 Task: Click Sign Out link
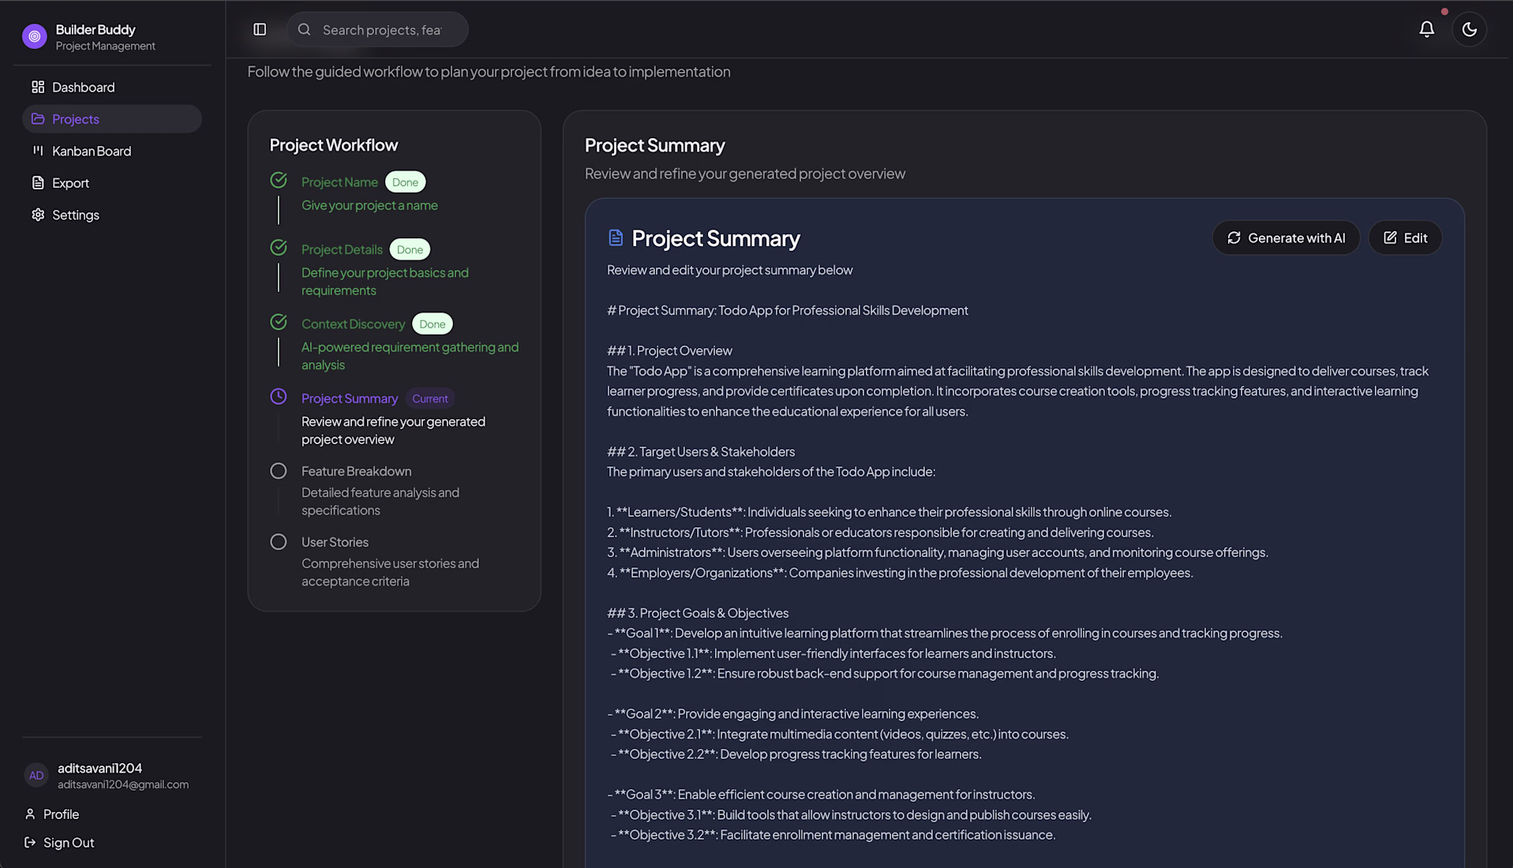[x=68, y=842]
